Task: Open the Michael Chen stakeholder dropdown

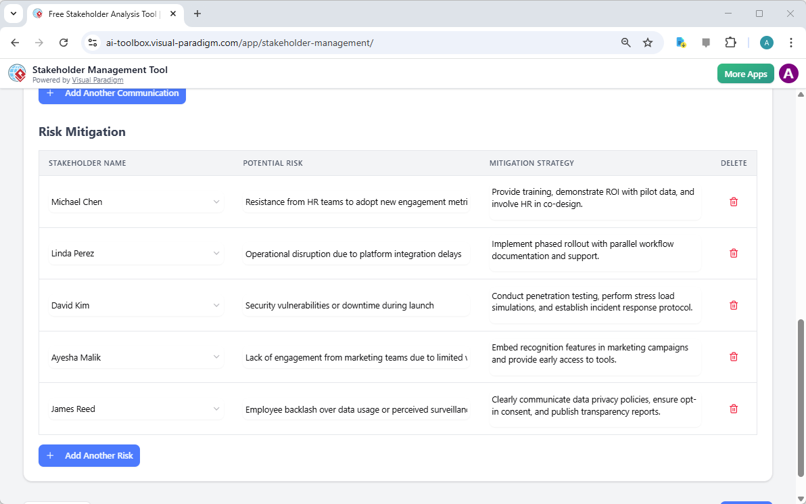Action: tap(216, 201)
